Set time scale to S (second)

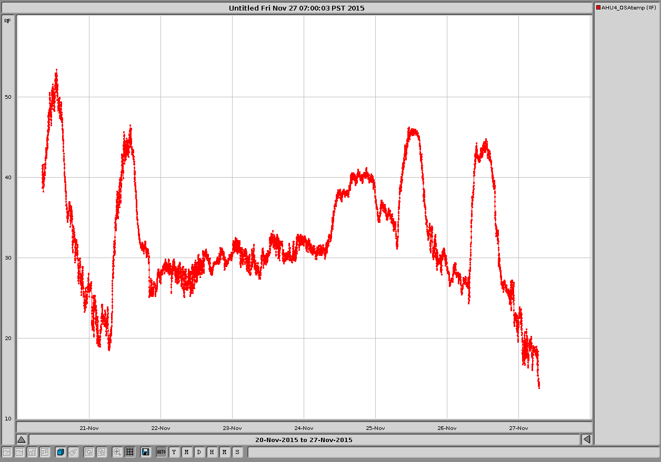pos(237,452)
